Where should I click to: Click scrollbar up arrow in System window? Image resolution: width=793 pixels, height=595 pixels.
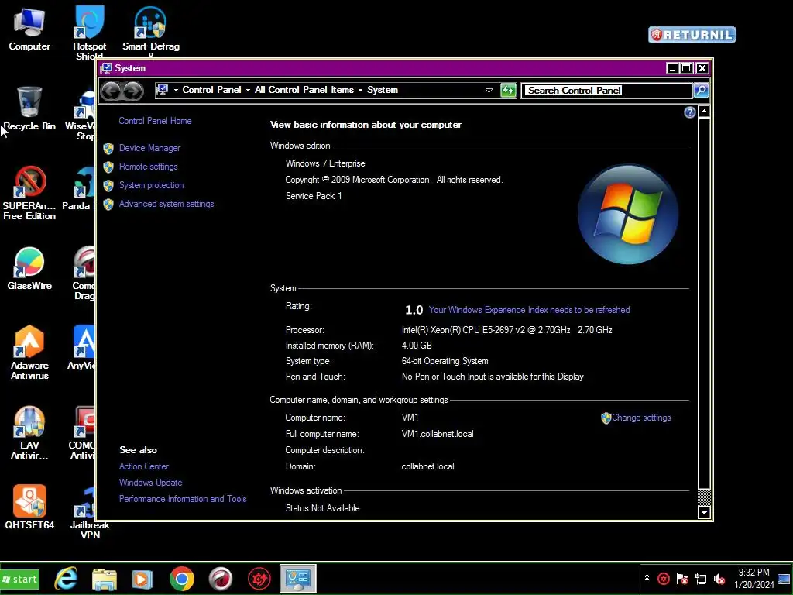tap(704, 112)
